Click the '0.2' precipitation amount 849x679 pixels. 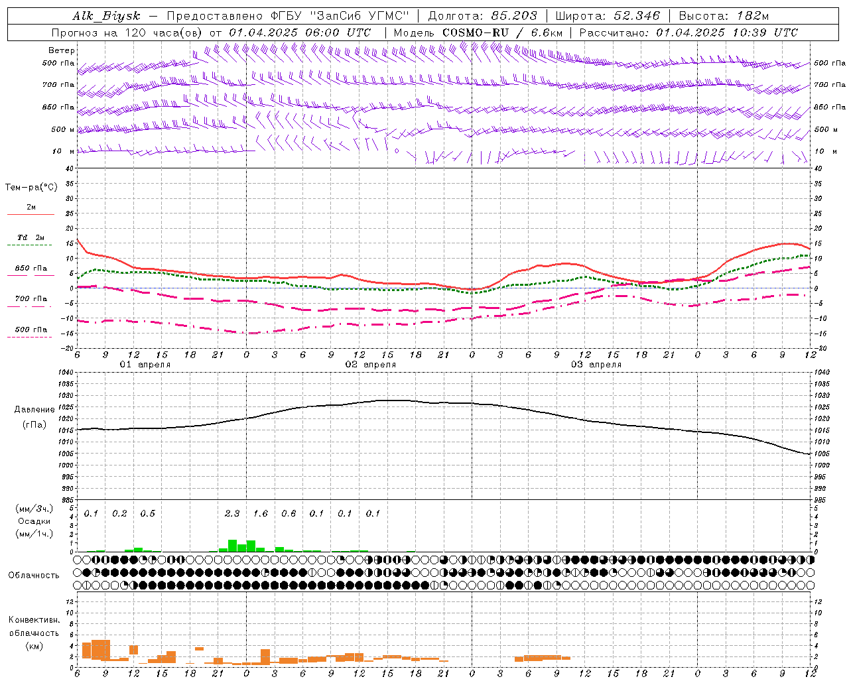tap(119, 513)
